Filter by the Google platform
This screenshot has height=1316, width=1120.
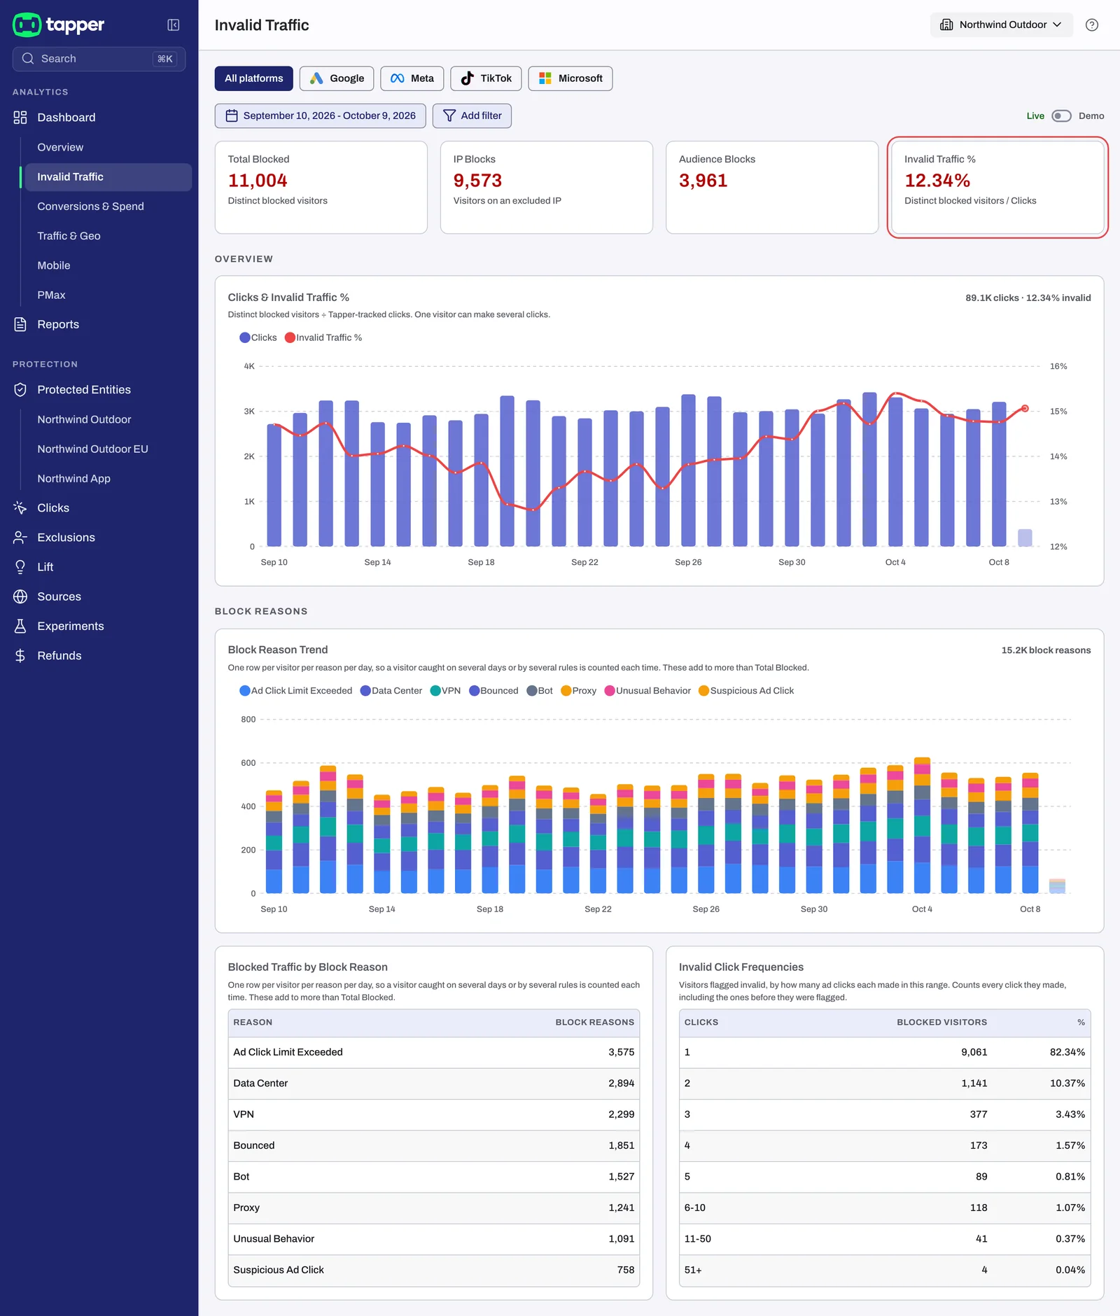coord(337,78)
